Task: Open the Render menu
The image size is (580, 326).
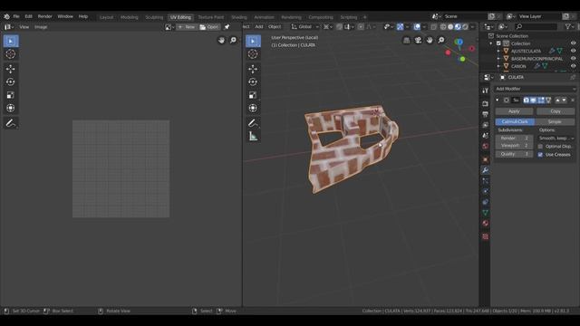Action: click(x=45, y=16)
